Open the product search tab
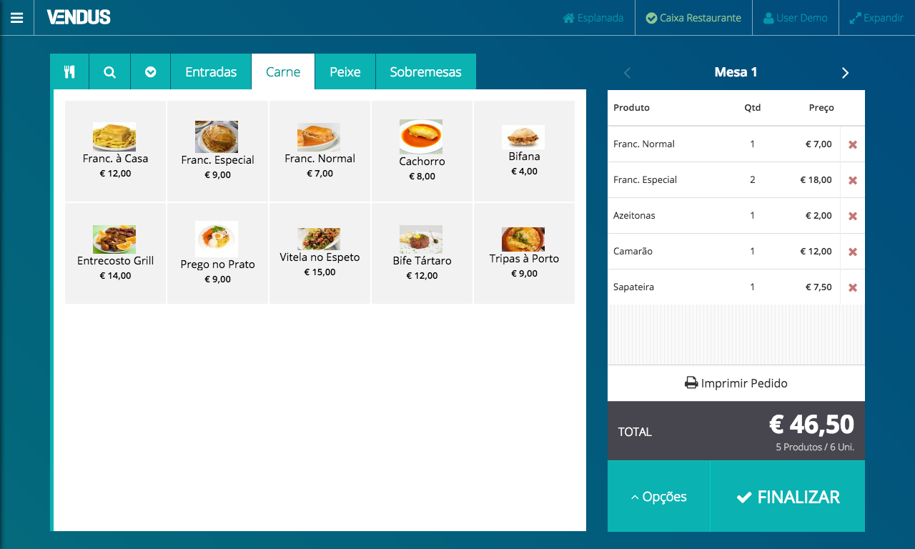Viewport: 915px width, 549px height. tap(109, 71)
